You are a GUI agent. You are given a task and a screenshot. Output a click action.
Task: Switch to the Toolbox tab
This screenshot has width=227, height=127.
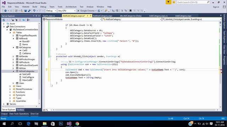point(20,110)
